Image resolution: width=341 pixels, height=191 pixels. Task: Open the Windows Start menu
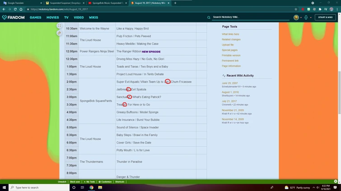pos(4,187)
